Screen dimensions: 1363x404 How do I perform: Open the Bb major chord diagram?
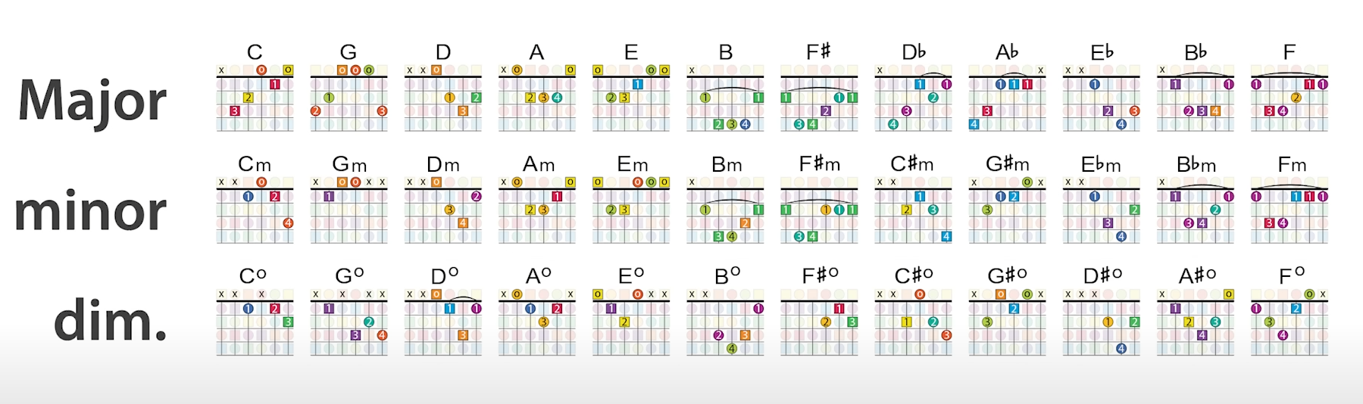(1196, 98)
